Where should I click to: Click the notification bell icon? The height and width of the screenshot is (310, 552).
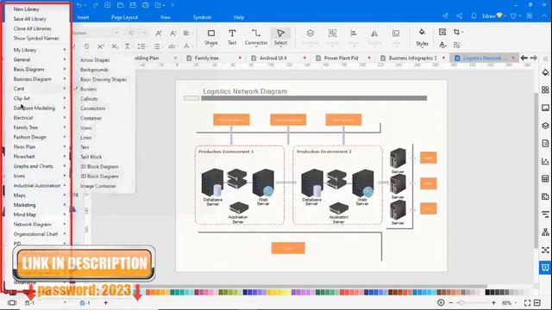pos(474,15)
